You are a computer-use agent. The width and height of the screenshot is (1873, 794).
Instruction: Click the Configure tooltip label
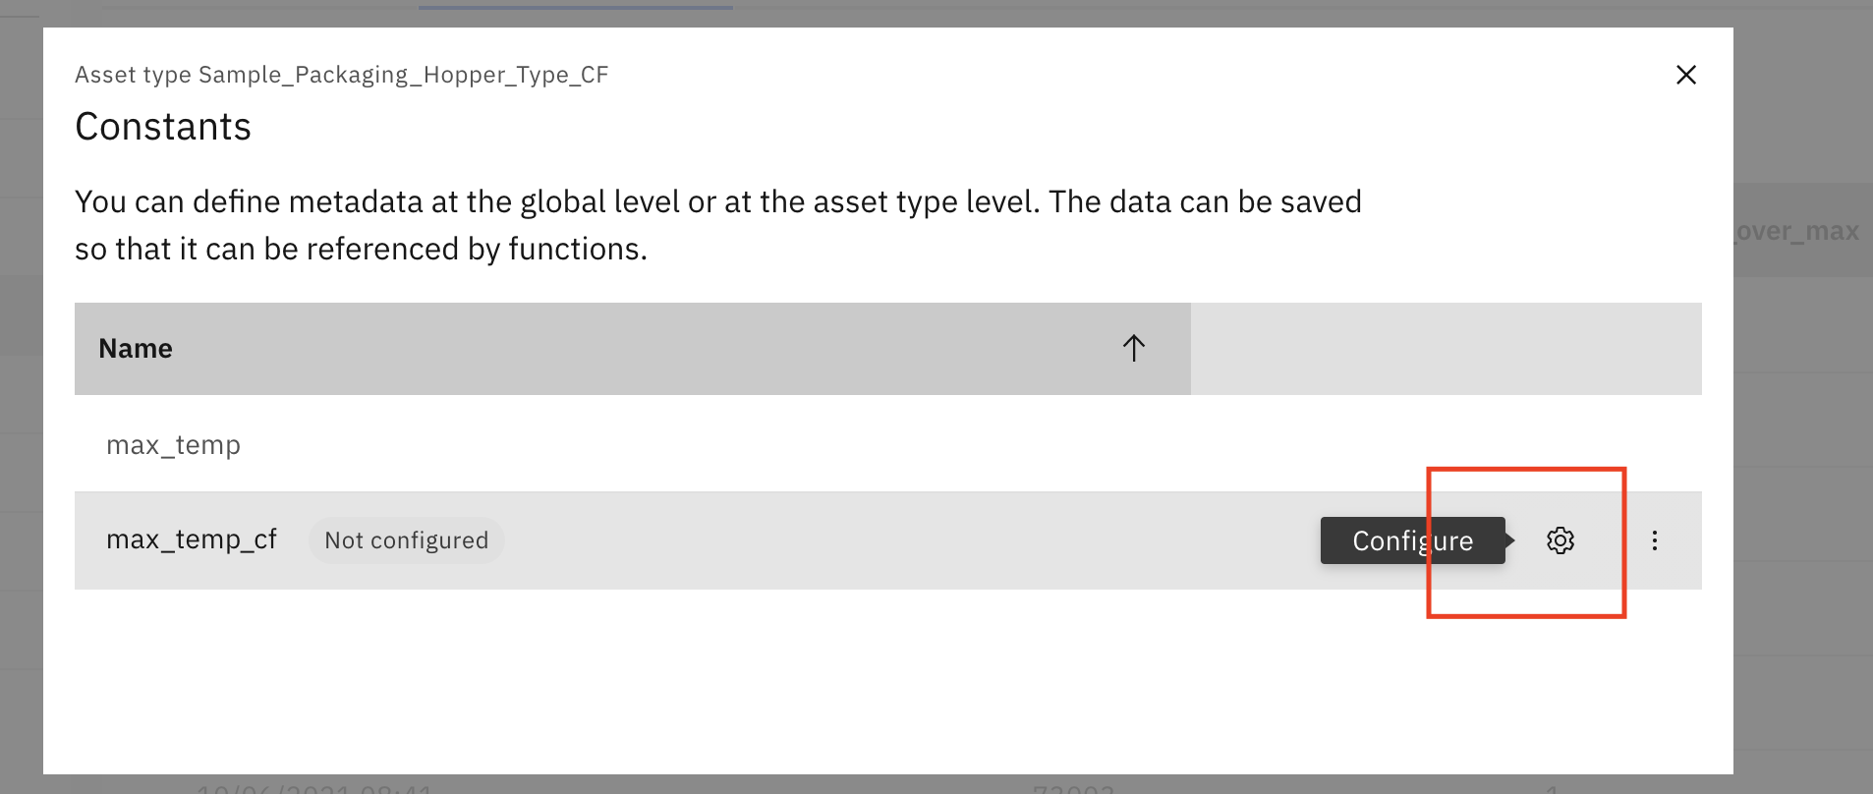1413,540
